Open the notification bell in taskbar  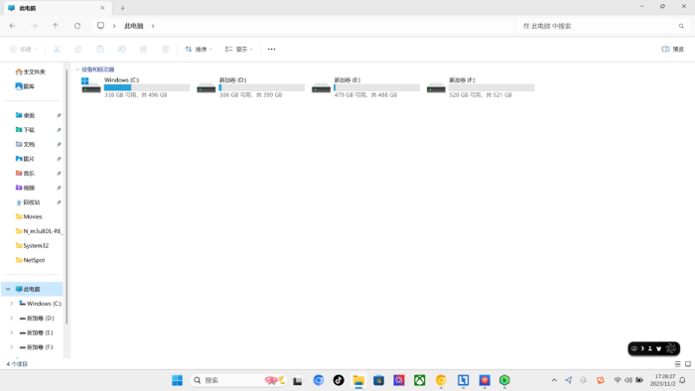683,380
